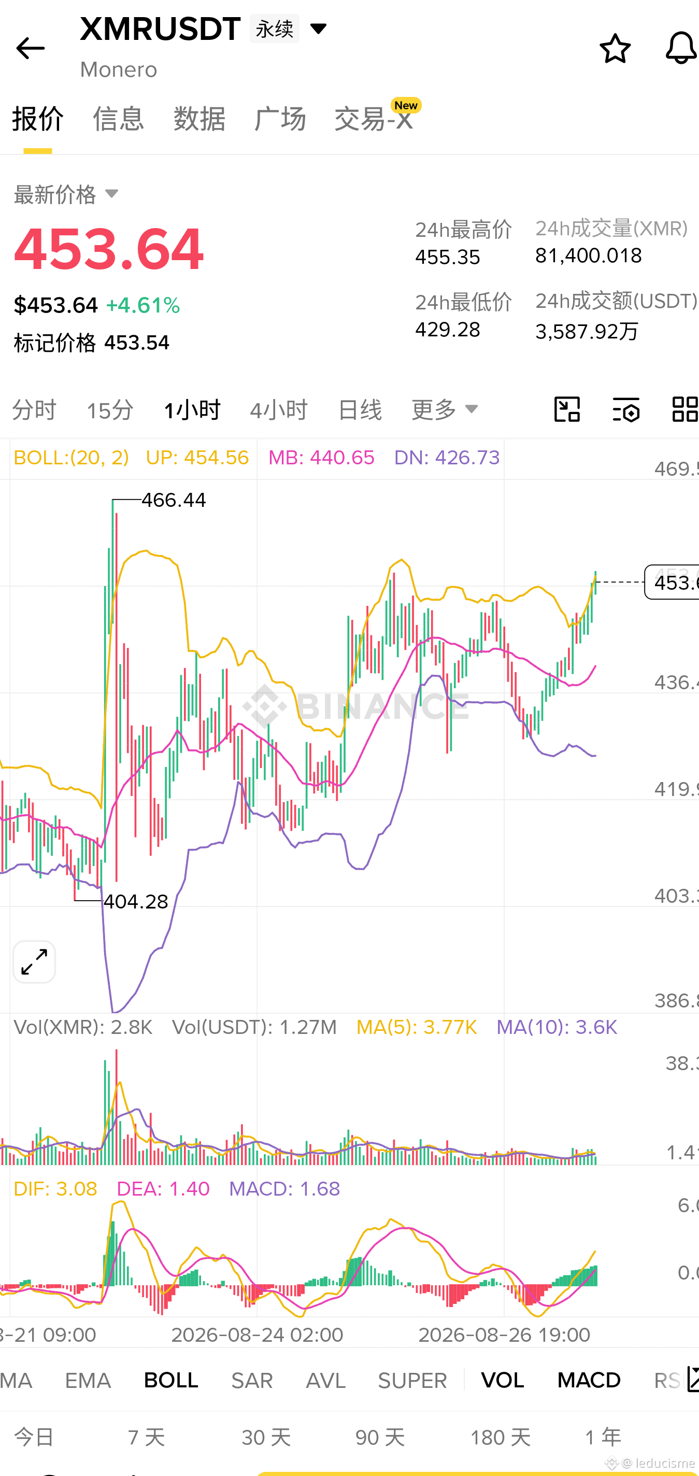
Task: Select the 15分 timeframe
Action: (110, 410)
